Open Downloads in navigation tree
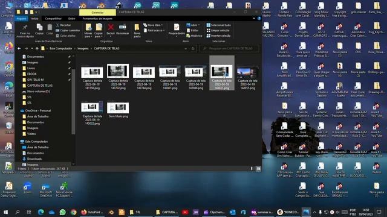Screen dimensions: 387x217 [34, 159]
